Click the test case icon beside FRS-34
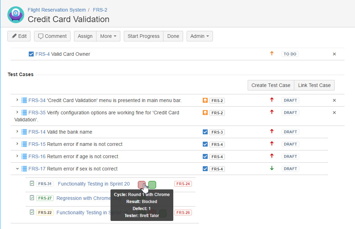This screenshot has width=355, height=229. pos(24,100)
